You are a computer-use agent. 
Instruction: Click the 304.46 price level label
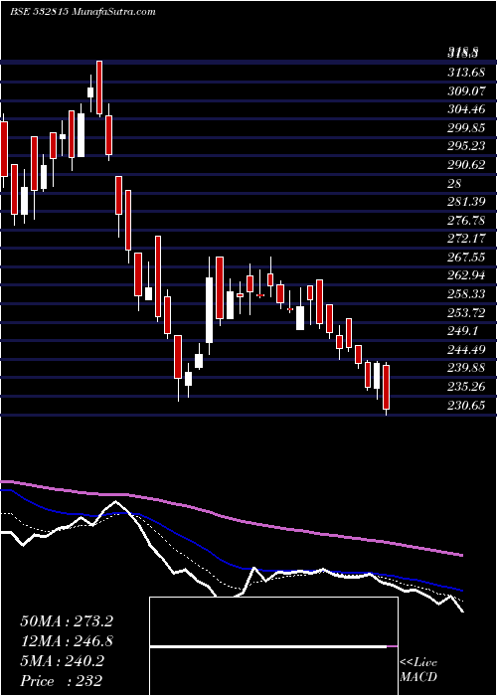coord(466,109)
